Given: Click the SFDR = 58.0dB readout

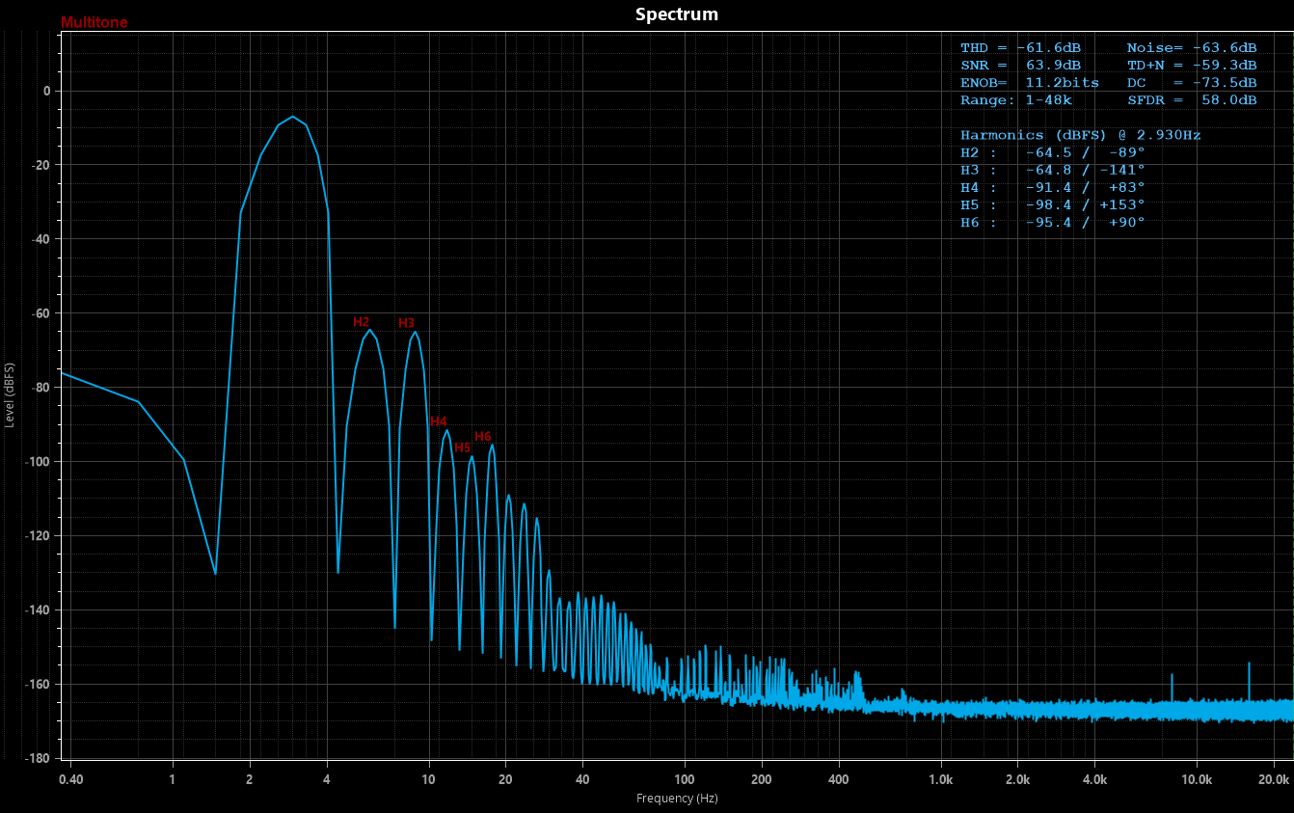Looking at the screenshot, I should (x=1191, y=100).
